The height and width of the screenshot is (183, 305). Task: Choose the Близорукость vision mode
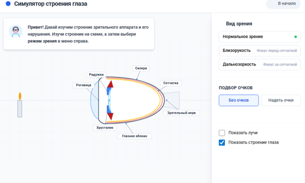(260, 51)
